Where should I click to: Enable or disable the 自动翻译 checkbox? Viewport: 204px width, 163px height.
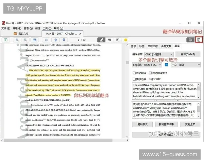coord(134,73)
